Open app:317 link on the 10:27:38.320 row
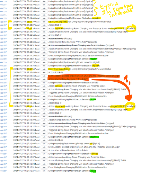This screenshot has height=173, width=141. point(3,79)
